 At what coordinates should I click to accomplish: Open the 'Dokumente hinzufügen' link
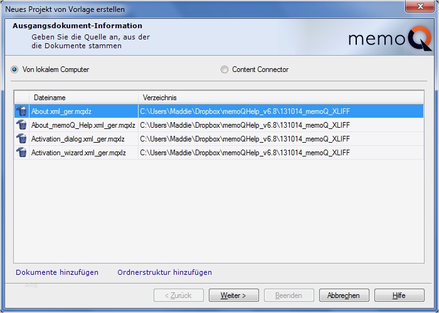(57, 272)
